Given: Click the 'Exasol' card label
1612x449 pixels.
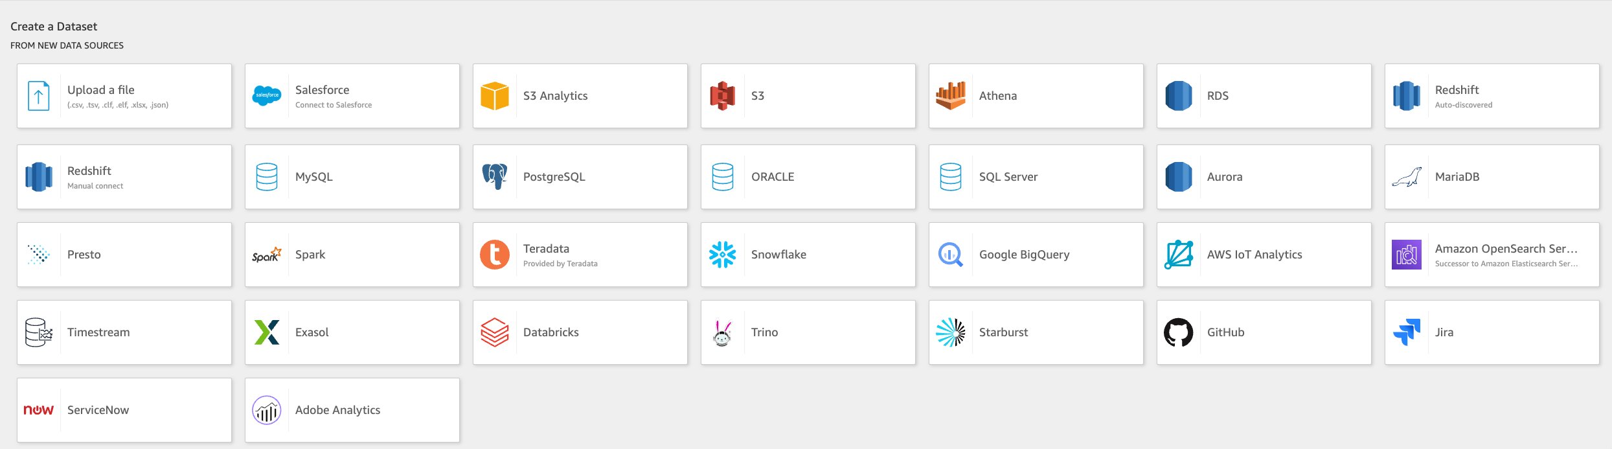Looking at the screenshot, I should click(x=312, y=332).
